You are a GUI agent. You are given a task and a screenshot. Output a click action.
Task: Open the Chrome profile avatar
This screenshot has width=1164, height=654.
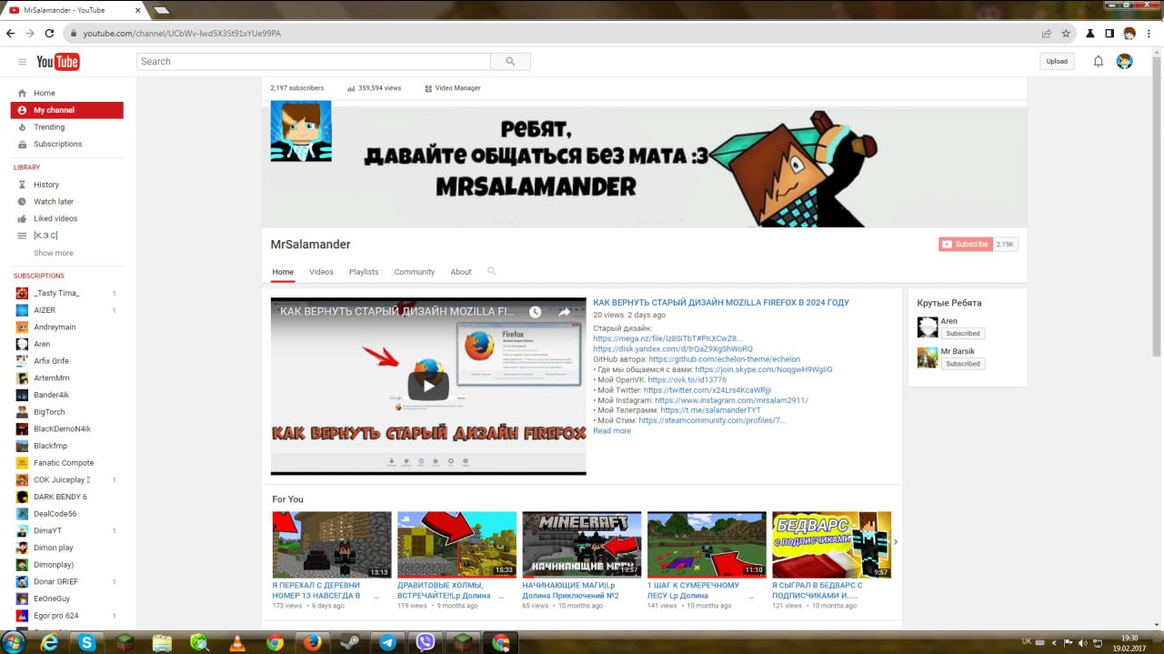click(1129, 34)
